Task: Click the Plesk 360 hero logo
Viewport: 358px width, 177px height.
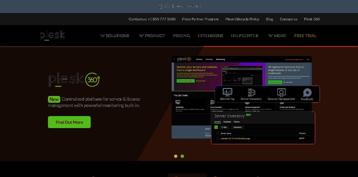Action: click(74, 79)
